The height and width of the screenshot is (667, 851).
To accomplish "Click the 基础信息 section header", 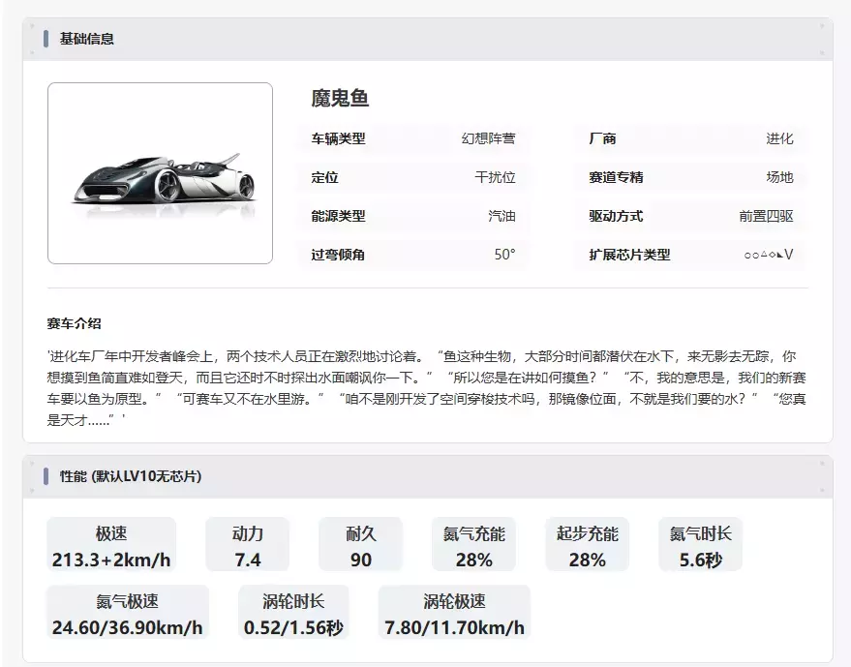I will coord(87,39).
